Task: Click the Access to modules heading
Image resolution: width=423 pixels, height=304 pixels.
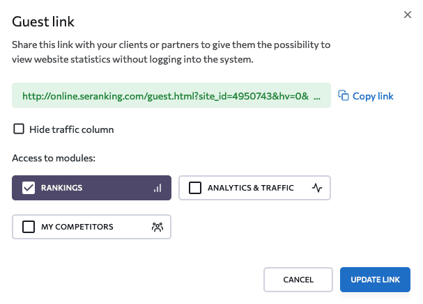Action: (54, 159)
